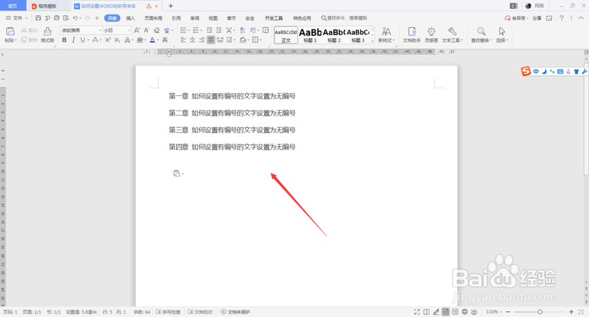Open the font name dropdown (微软雅黑)
The width and height of the screenshot is (589, 317).
[x=100, y=31]
